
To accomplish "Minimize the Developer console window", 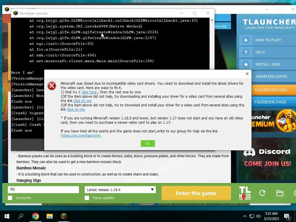I will 182,13.
